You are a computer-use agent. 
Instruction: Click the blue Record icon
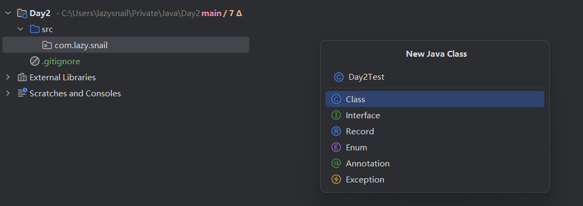point(336,131)
